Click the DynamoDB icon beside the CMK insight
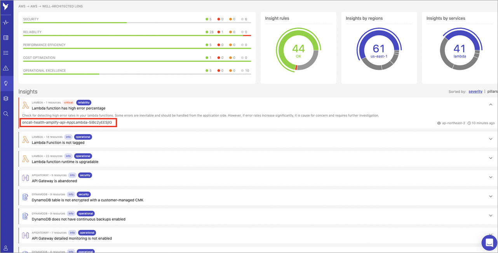This screenshot has height=253, width=498. [25, 196]
